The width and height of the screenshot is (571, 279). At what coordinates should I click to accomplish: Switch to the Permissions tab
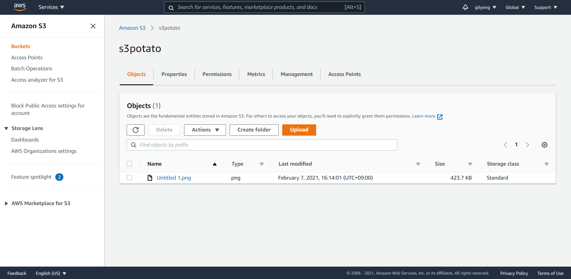217,74
